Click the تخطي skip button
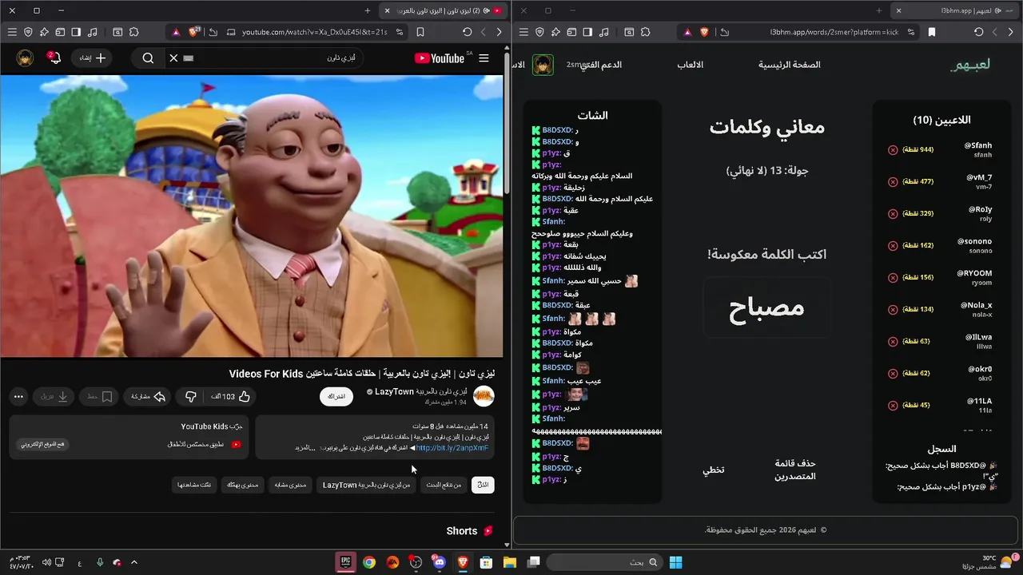 [714, 470]
